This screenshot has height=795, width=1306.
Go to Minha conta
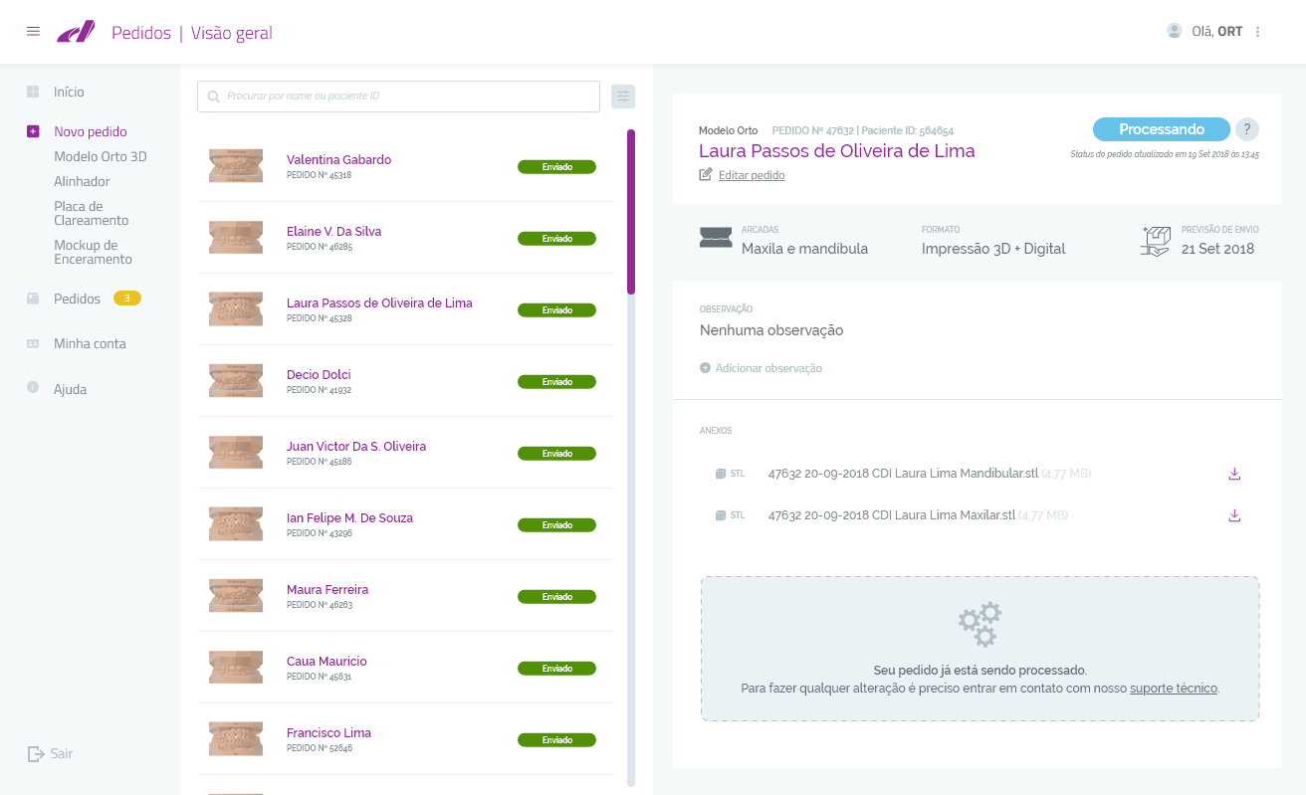[90, 343]
